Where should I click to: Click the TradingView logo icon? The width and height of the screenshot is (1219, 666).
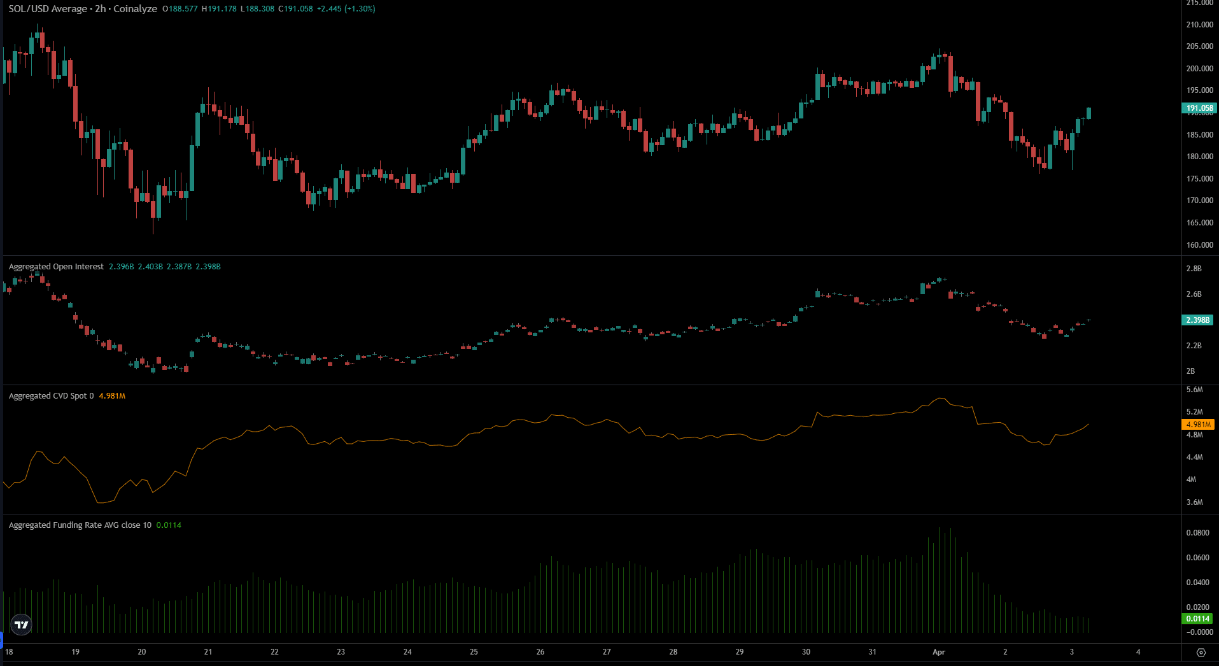pyautogui.click(x=21, y=625)
